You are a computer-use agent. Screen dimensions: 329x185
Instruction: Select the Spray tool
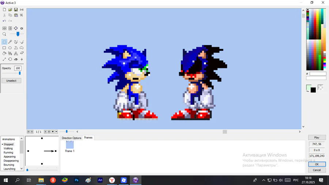coord(10,53)
